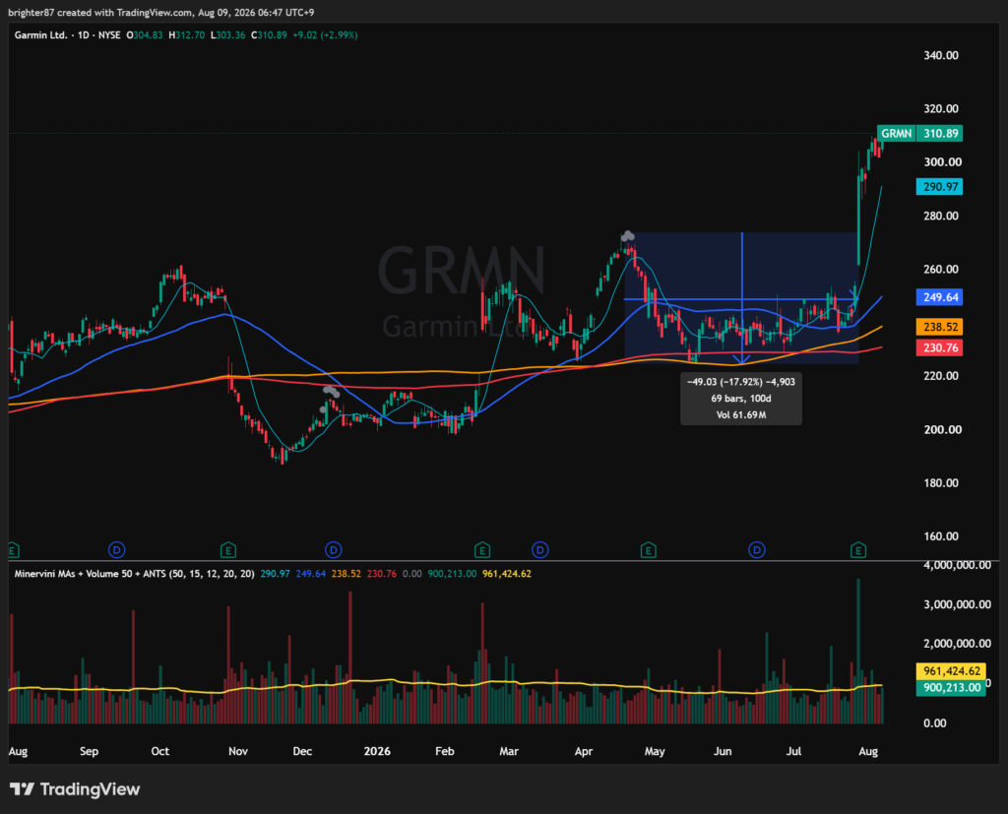
Task: Click the TradingView logo at bottom left
Action: point(75,789)
